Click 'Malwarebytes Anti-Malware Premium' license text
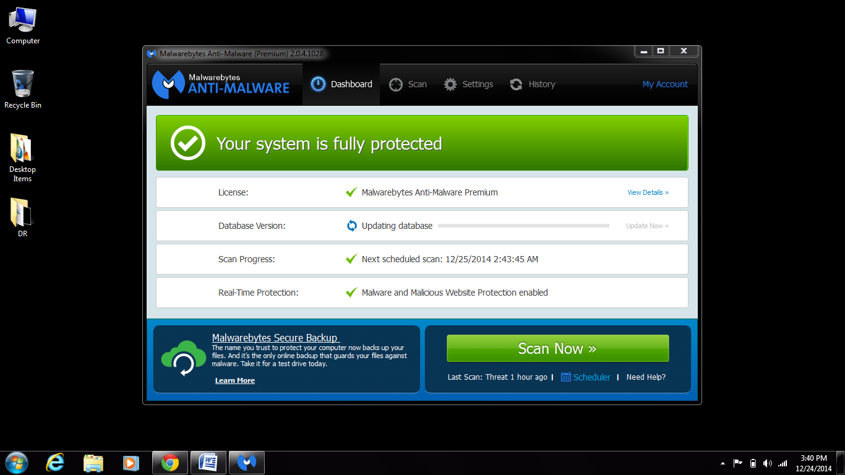The image size is (845, 475). point(430,192)
